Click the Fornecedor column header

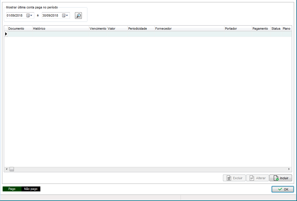189,29
